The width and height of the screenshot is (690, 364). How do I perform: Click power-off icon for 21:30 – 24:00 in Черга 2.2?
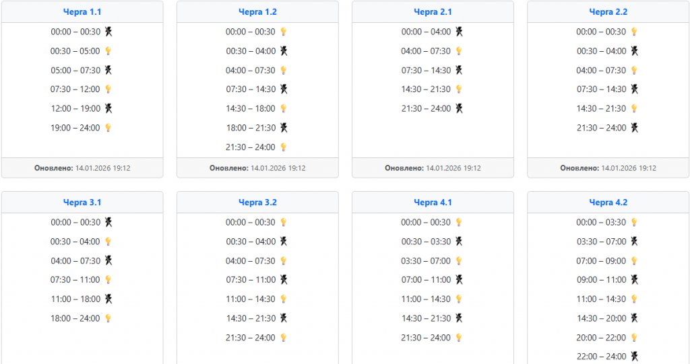coord(634,128)
